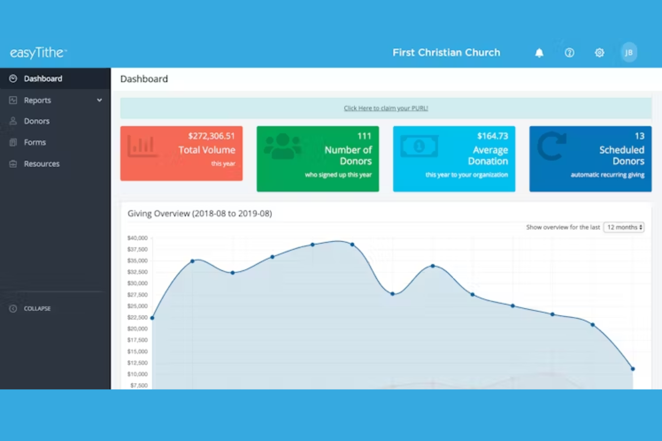
Task: Click the money bill icon on Average Donation card
Action: pos(419,146)
